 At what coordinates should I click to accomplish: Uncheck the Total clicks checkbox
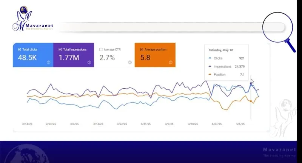tap(20, 49)
